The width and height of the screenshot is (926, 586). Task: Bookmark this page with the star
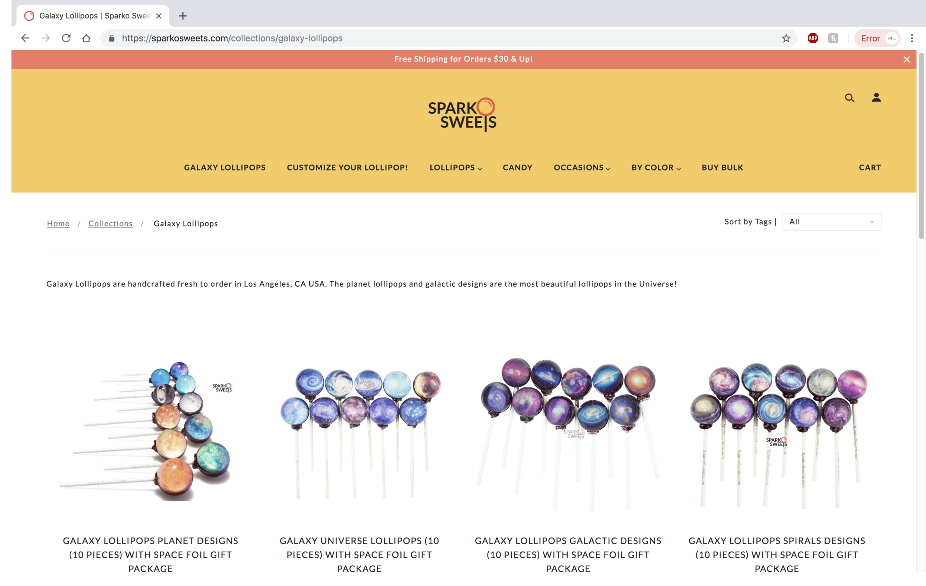[786, 38]
